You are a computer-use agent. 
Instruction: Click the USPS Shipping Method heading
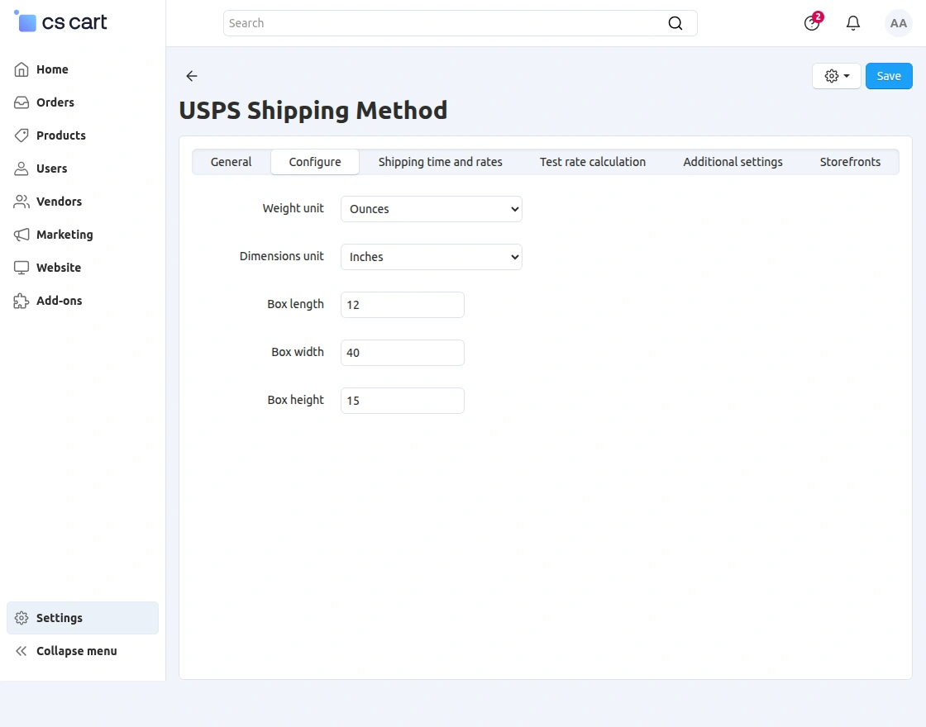pyautogui.click(x=313, y=111)
